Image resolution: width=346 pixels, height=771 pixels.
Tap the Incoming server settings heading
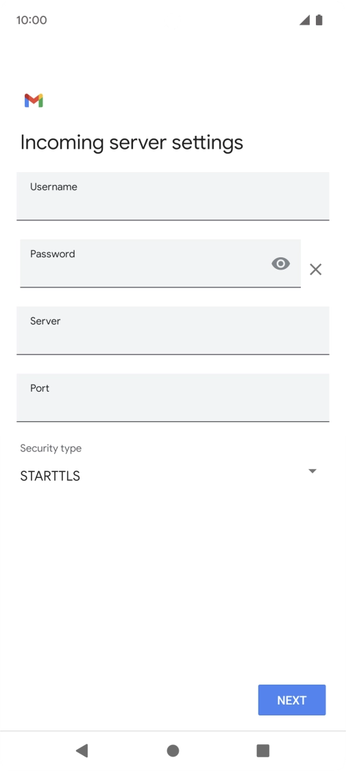pos(132,143)
